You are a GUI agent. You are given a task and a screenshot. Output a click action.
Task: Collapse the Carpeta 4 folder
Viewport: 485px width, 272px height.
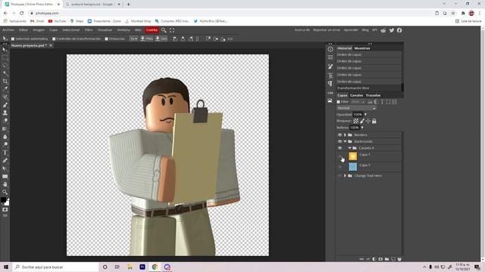tap(349, 148)
